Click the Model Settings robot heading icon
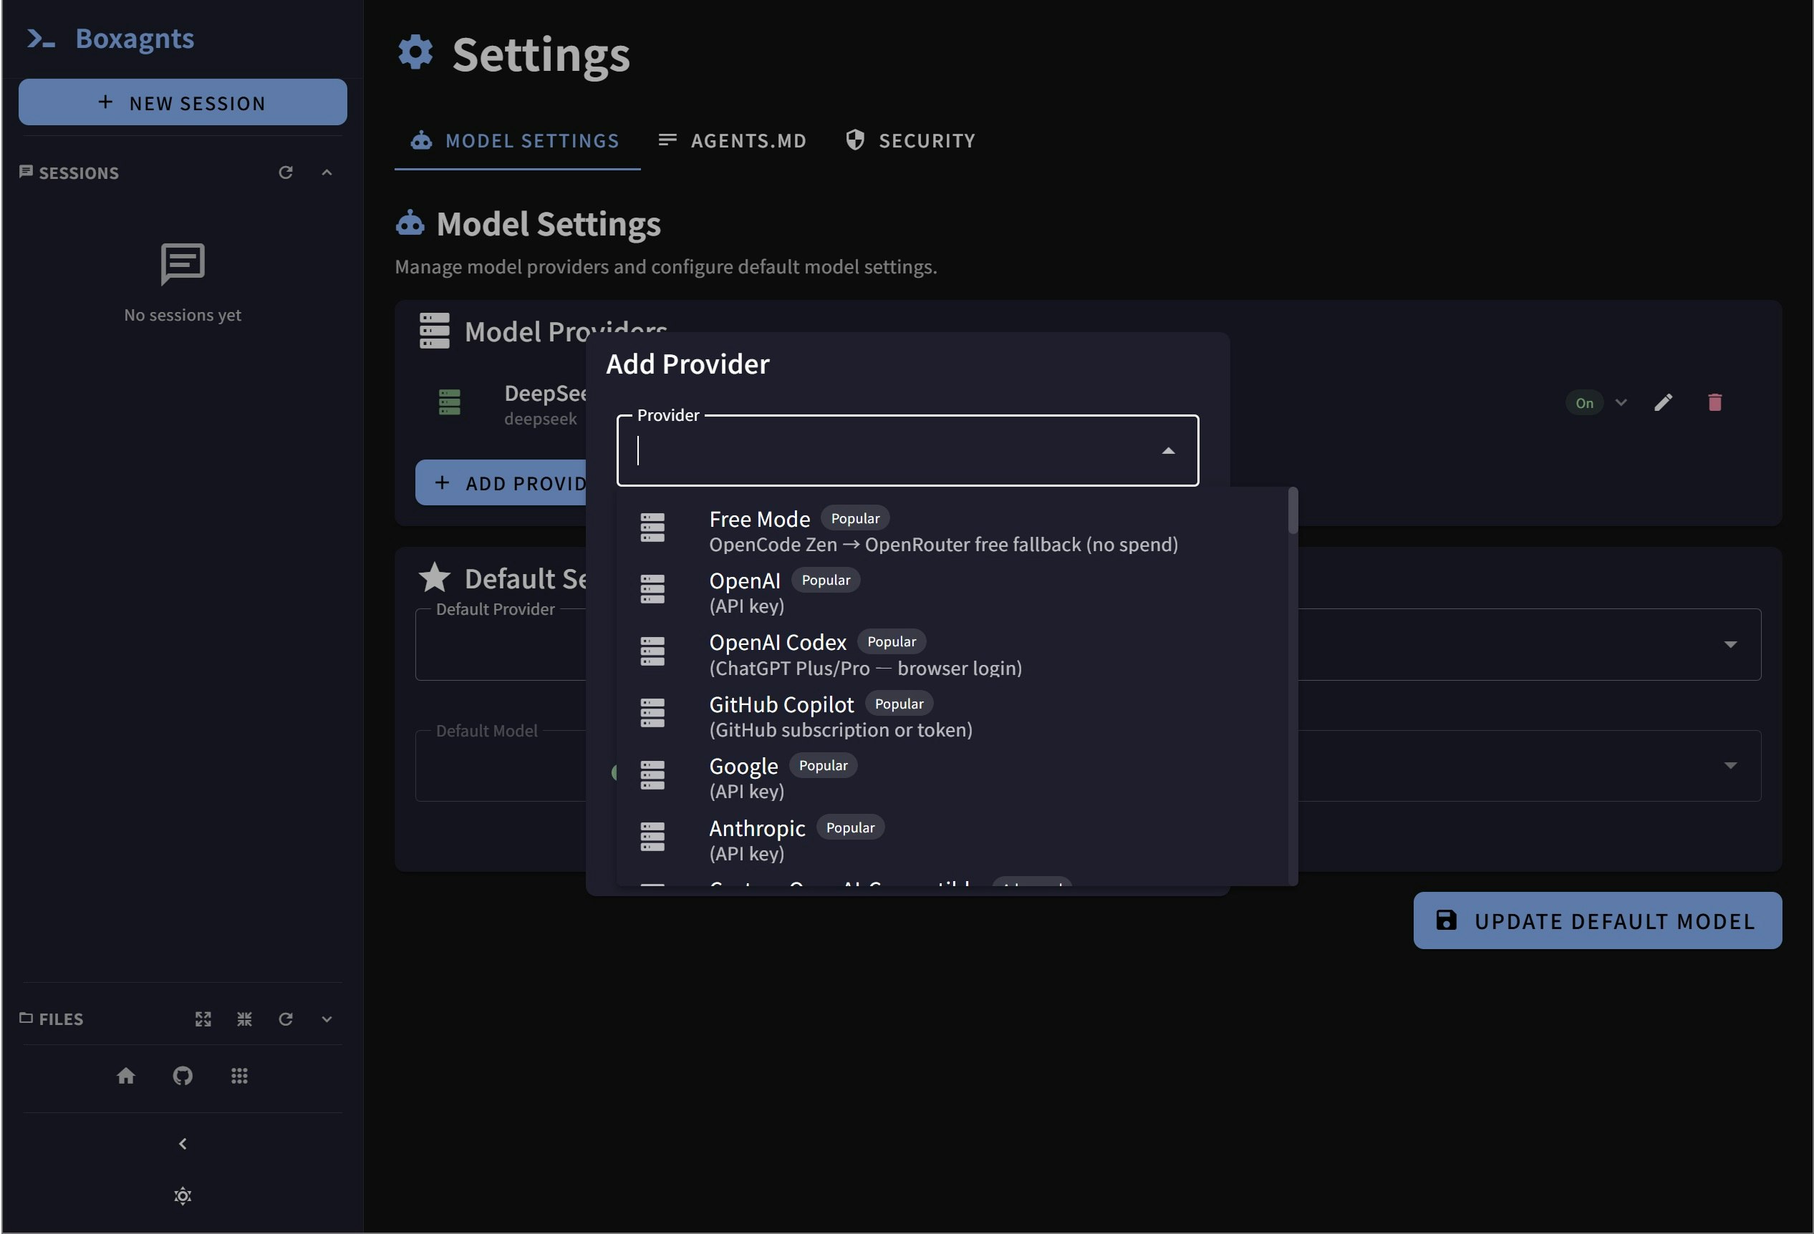 pyautogui.click(x=410, y=224)
